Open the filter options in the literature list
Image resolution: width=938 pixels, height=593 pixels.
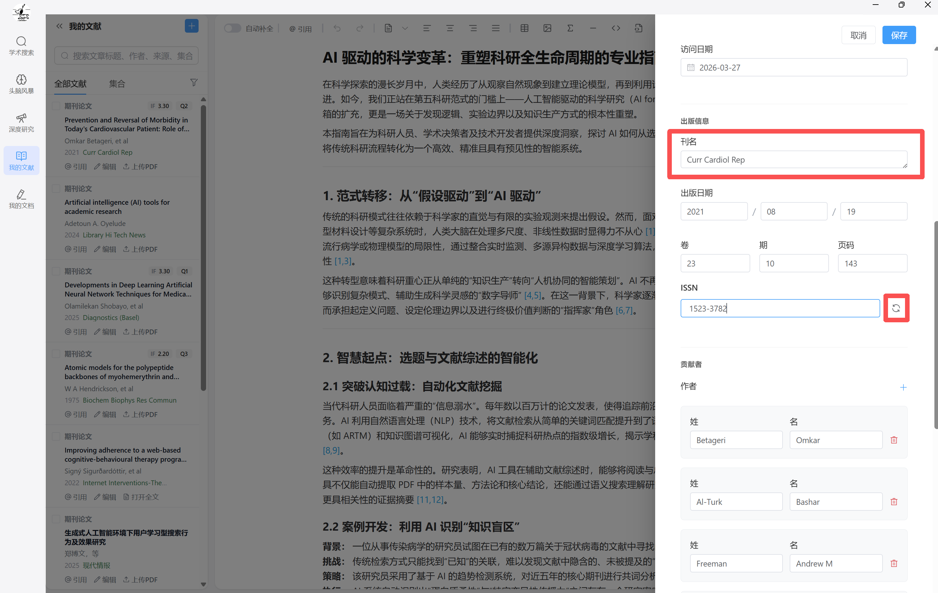tap(194, 83)
